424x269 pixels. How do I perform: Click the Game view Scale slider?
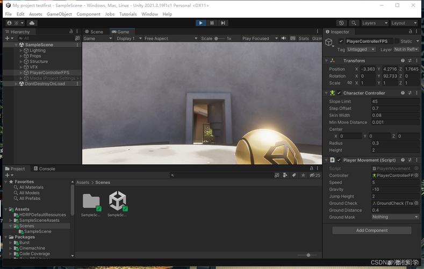[219, 38]
